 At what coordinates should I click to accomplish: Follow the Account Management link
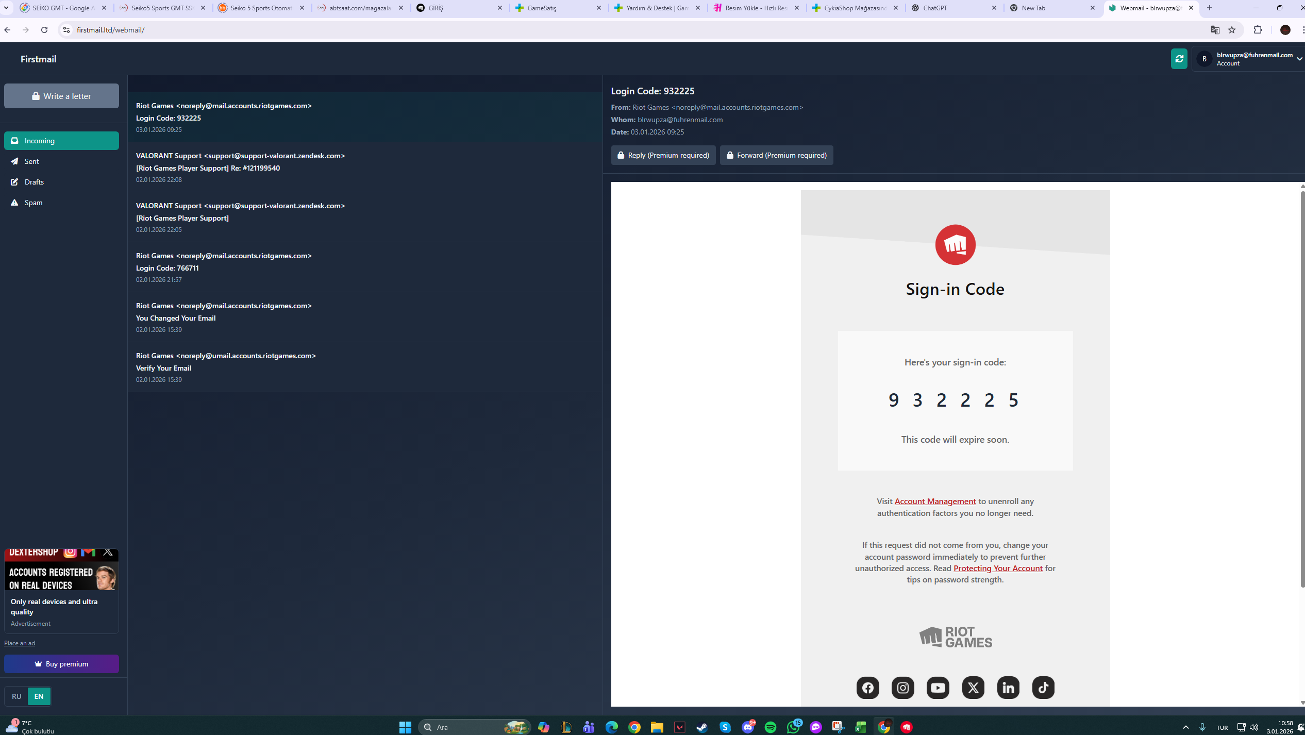click(935, 501)
